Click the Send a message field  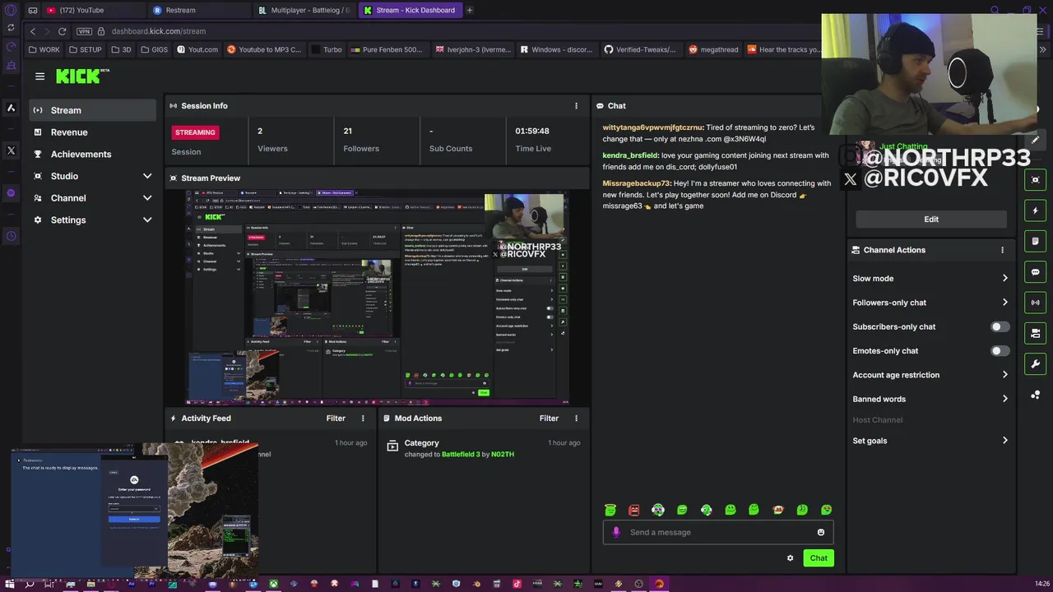point(718,532)
